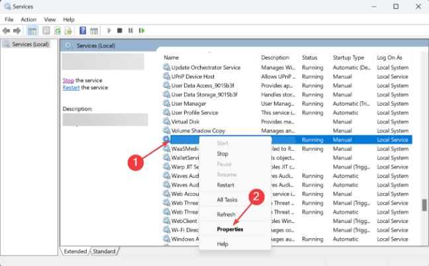Viewport: 429px width, 266px height.
Task: Open the blue Help question-mark toolbar icon
Action: pos(83,30)
